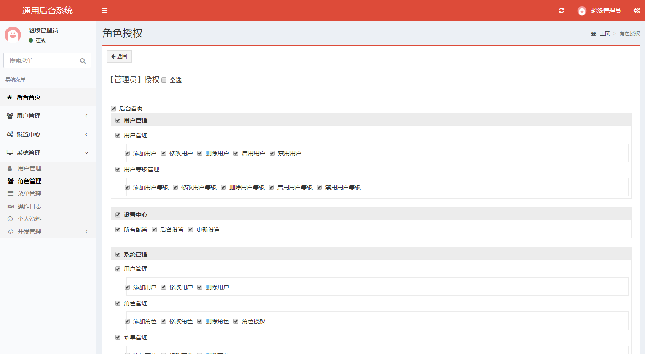Click the list icon beside 菜单管理
The width and height of the screenshot is (645, 354).
pyautogui.click(x=11, y=194)
